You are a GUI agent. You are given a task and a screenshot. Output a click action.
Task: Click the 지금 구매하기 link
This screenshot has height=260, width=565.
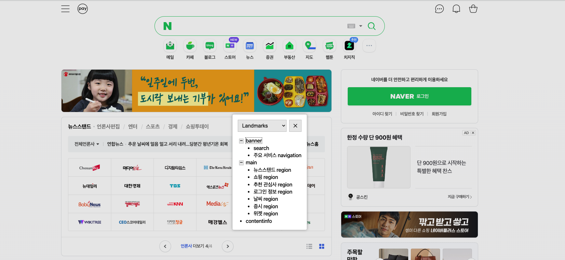(460, 197)
